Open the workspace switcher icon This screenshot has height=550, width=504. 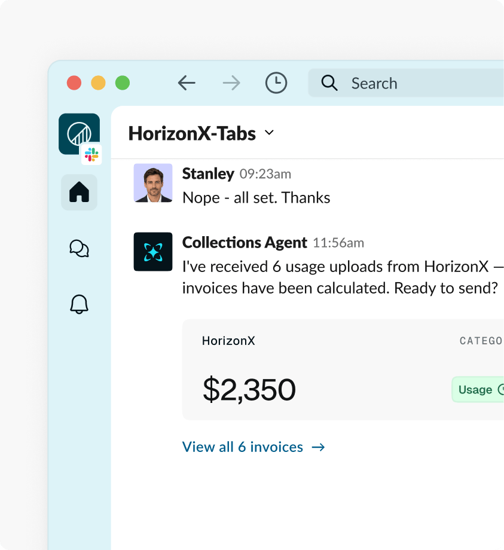point(80,134)
